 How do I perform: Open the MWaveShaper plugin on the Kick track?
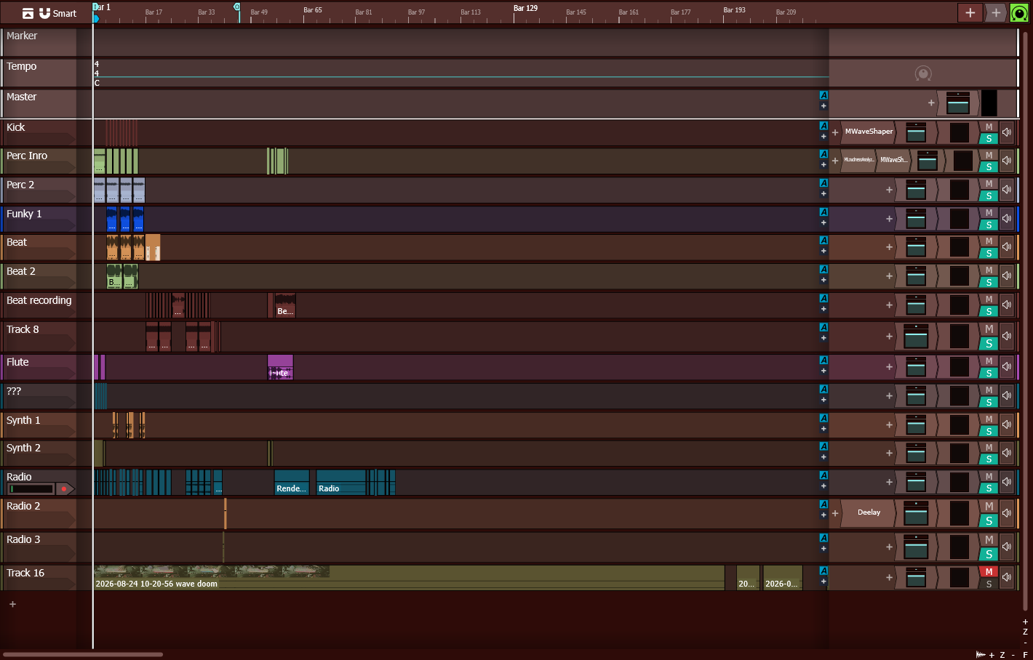click(868, 132)
